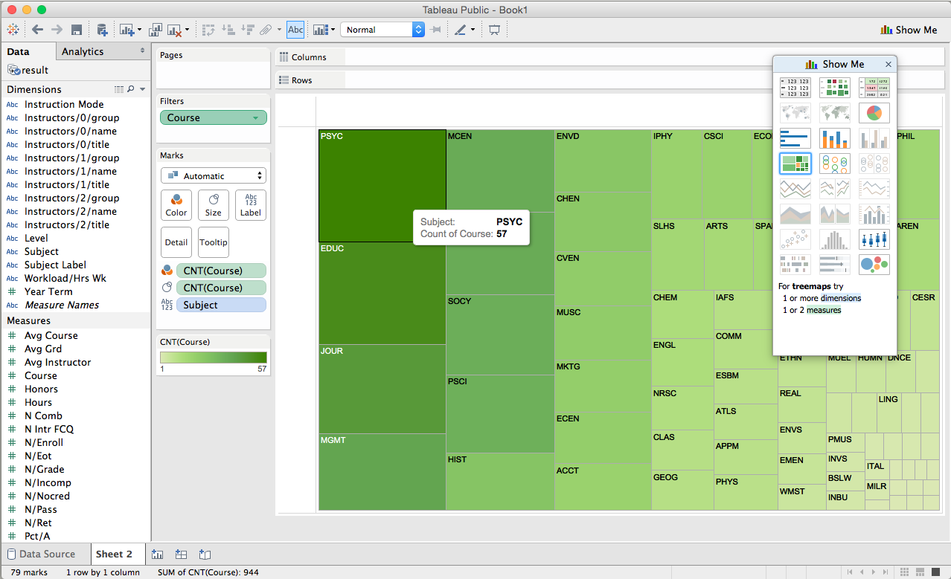Click the Save floppy disk icon
This screenshot has height=579, width=951.
pyautogui.click(x=76, y=30)
